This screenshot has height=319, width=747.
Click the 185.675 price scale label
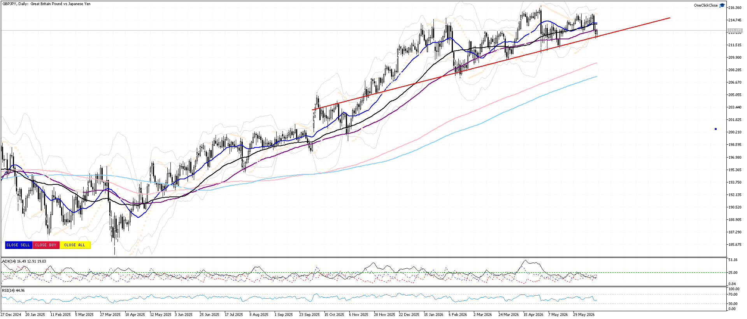(x=735, y=245)
